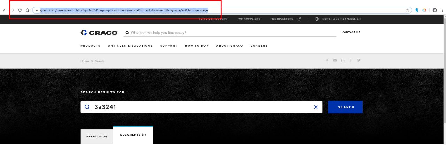Click the padlock site info icon

pyautogui.click(x=36, y=10)
